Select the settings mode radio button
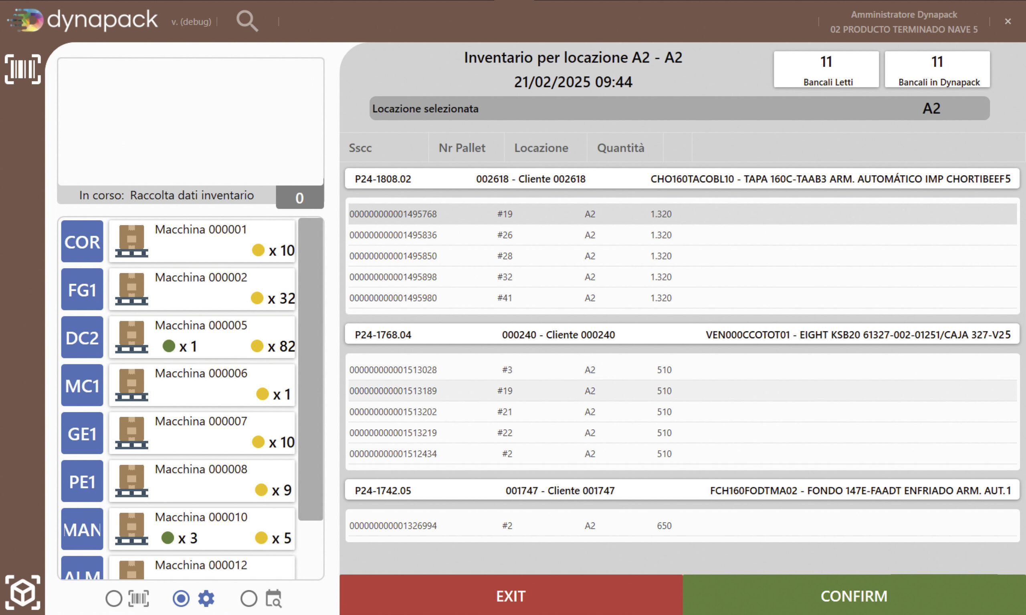 (181, 599)
